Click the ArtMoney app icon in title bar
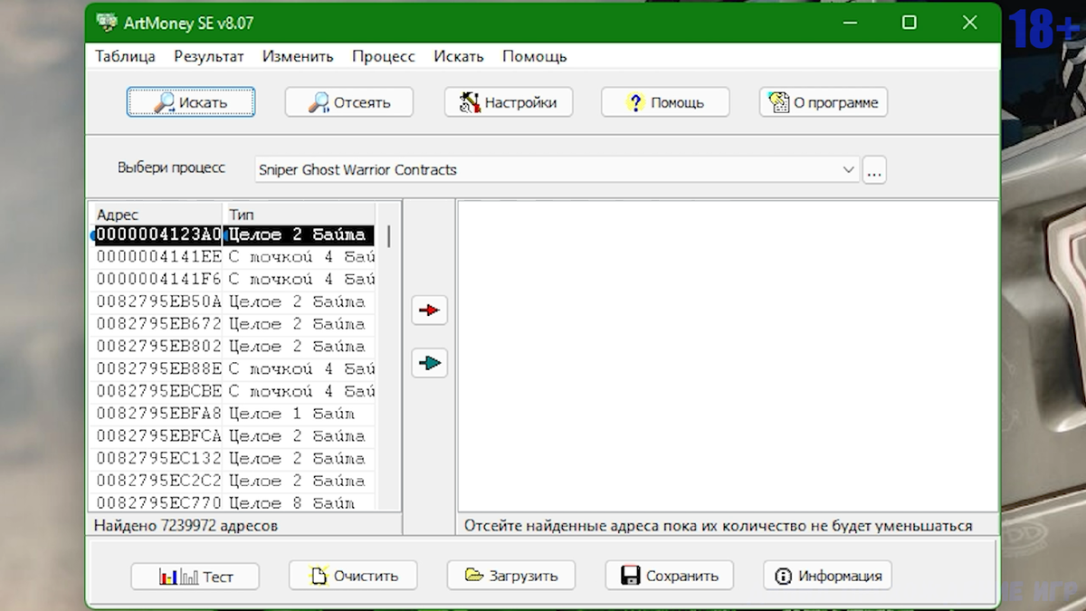Screen dimensions: 1086x611 point(106,23)
